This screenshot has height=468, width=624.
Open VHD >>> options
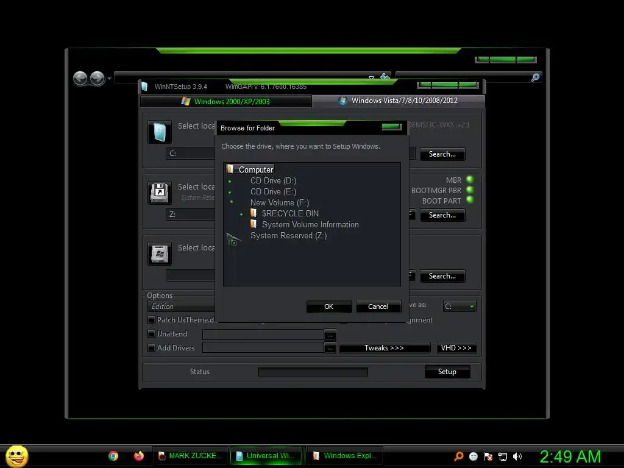coord(456,348)
